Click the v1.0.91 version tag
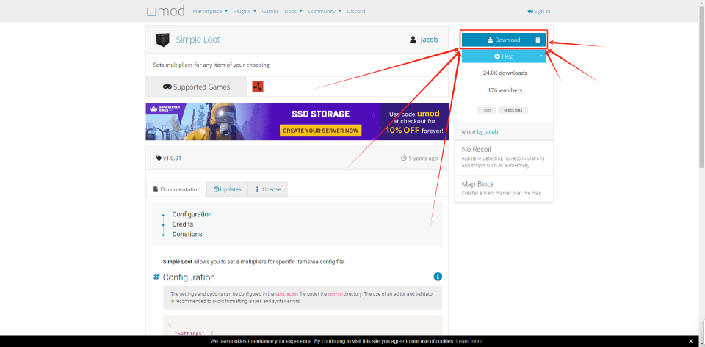Viewport: 705px width, 347px height. click(x=169, y=158)
